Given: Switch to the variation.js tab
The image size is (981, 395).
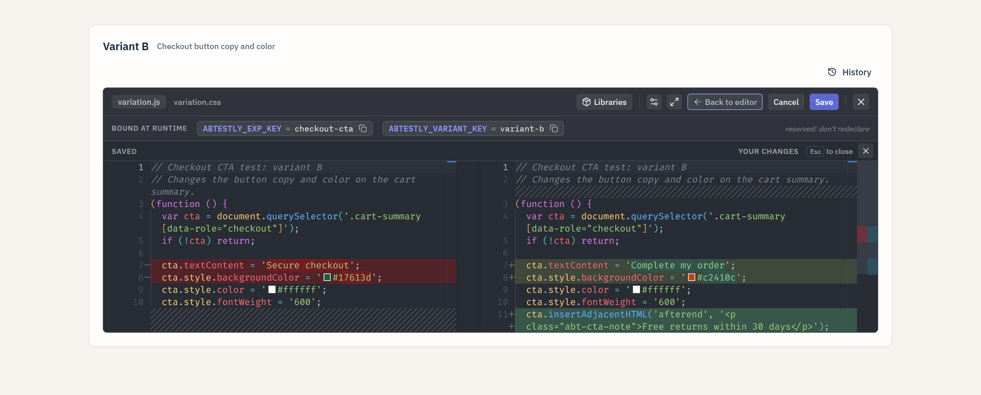Looking at the screenshot, I should [x=139, y=102].
